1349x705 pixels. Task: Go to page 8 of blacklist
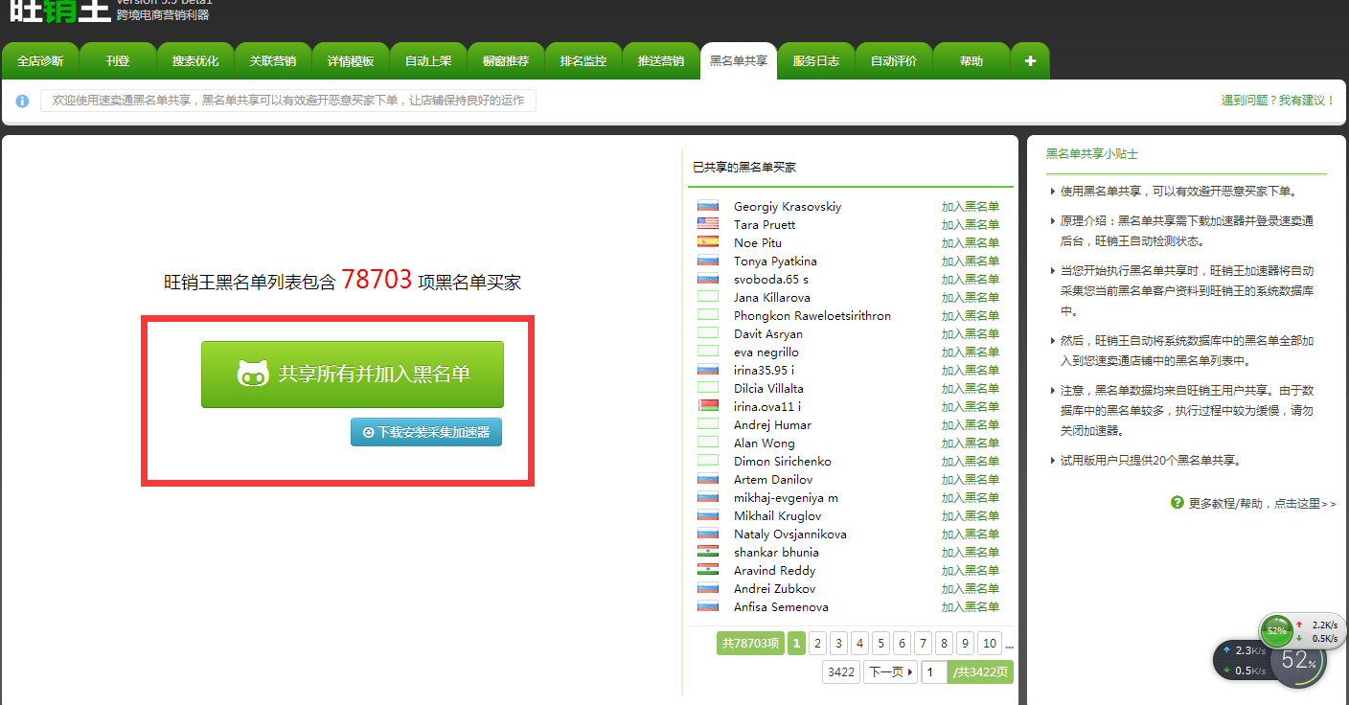pos(944,644)
